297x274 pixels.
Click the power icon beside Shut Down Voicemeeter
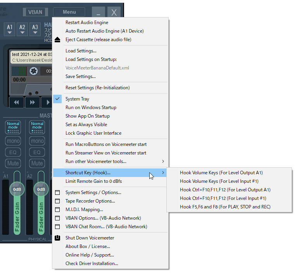(x=57, y=238)
